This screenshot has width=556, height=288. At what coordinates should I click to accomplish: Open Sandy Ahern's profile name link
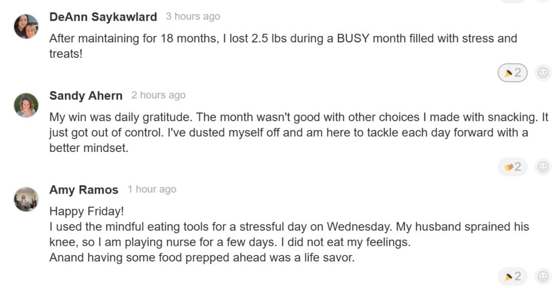(86, 96)
